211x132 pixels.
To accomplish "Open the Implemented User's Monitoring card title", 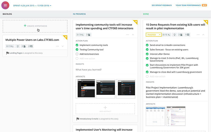I will pyautogui.click(x=104, y=130).
